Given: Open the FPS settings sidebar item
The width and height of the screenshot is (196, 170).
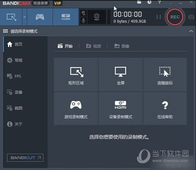Looking at the screenshot, I should click(x=25, y=76).
